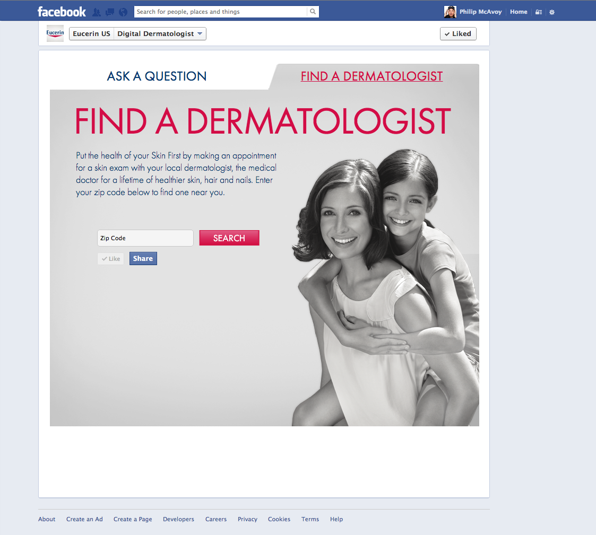Screen dimensions: 596x535
Task: Open the messages icon
Action: [x=110, y=12]
